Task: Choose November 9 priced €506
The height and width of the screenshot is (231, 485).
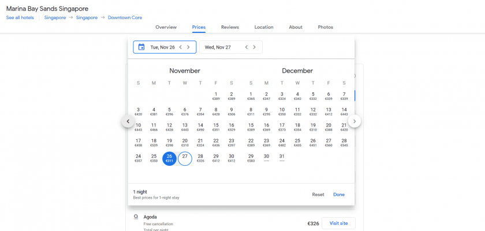Action: (232, 111)
